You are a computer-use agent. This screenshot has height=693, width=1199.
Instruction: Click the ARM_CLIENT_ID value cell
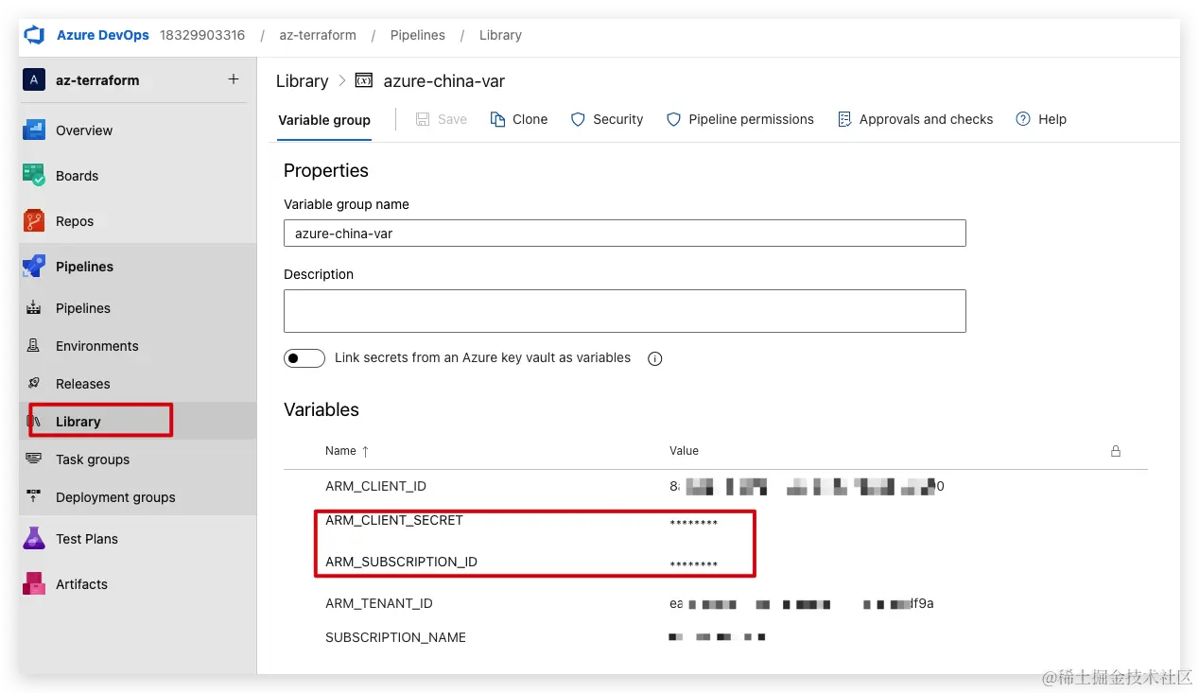pos(807,487)
